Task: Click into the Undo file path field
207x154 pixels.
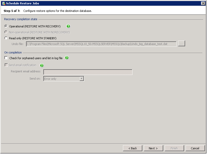Action: click(101, 44)
